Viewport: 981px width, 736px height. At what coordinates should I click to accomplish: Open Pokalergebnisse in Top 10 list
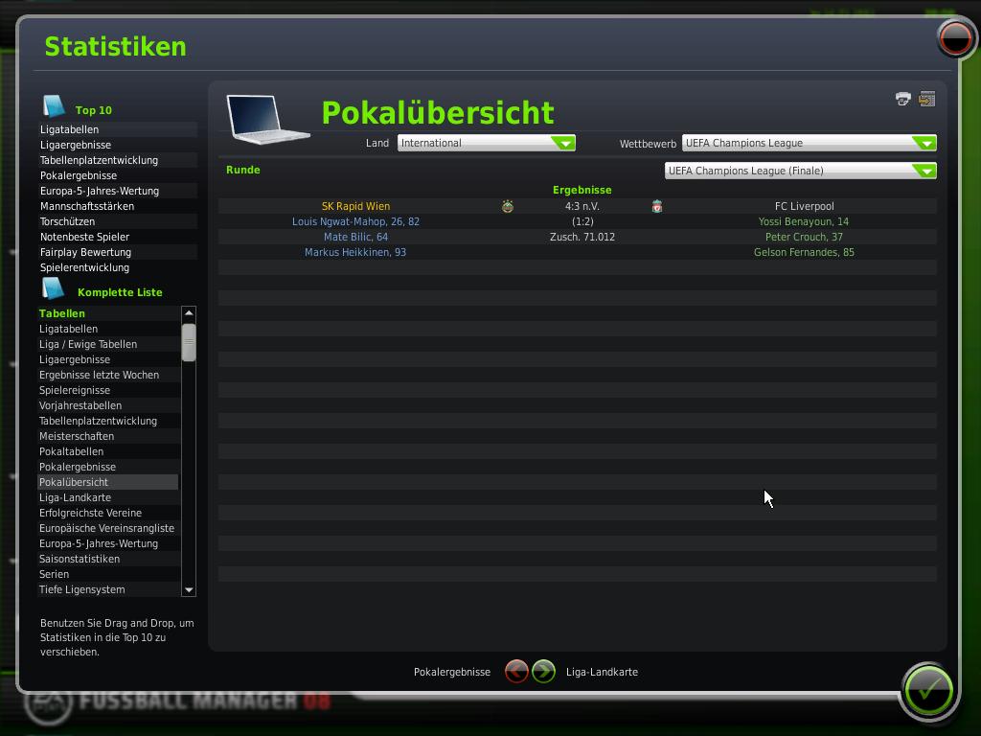point(79,175)
